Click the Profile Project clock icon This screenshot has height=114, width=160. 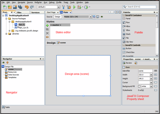(x=86, y=7)
